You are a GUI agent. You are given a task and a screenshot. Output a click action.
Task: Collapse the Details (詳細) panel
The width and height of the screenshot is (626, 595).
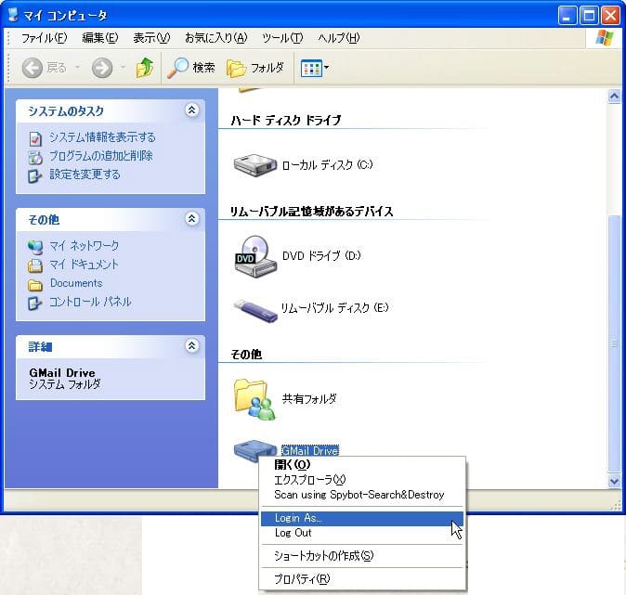pyautogui.click(x=192, y=346)
